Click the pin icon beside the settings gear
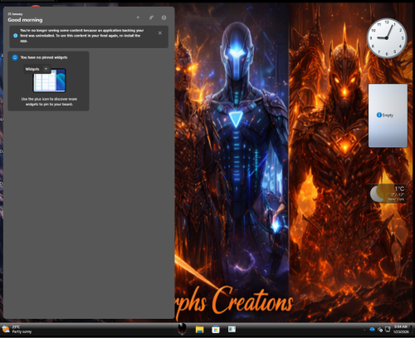The width and height of the screenshot is (415, 338). click(x=151, y=17)
